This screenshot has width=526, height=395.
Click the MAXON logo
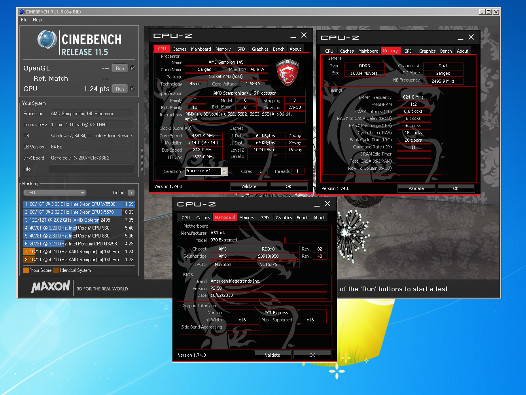(x=51, y=287)
